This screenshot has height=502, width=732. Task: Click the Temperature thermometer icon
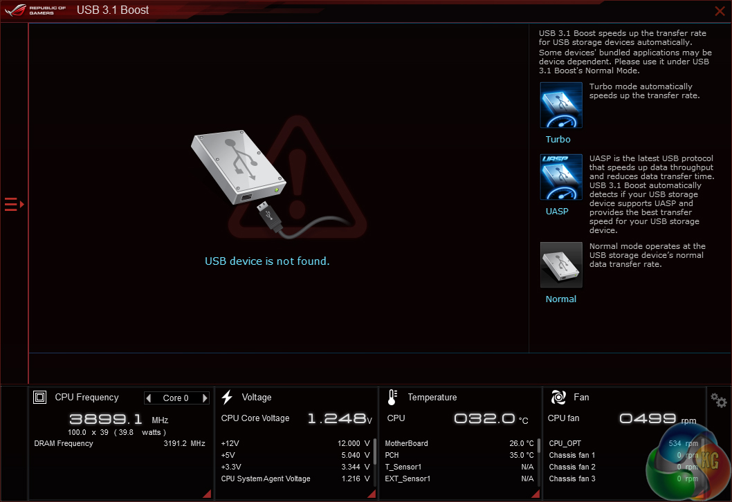tap(392, 397)
